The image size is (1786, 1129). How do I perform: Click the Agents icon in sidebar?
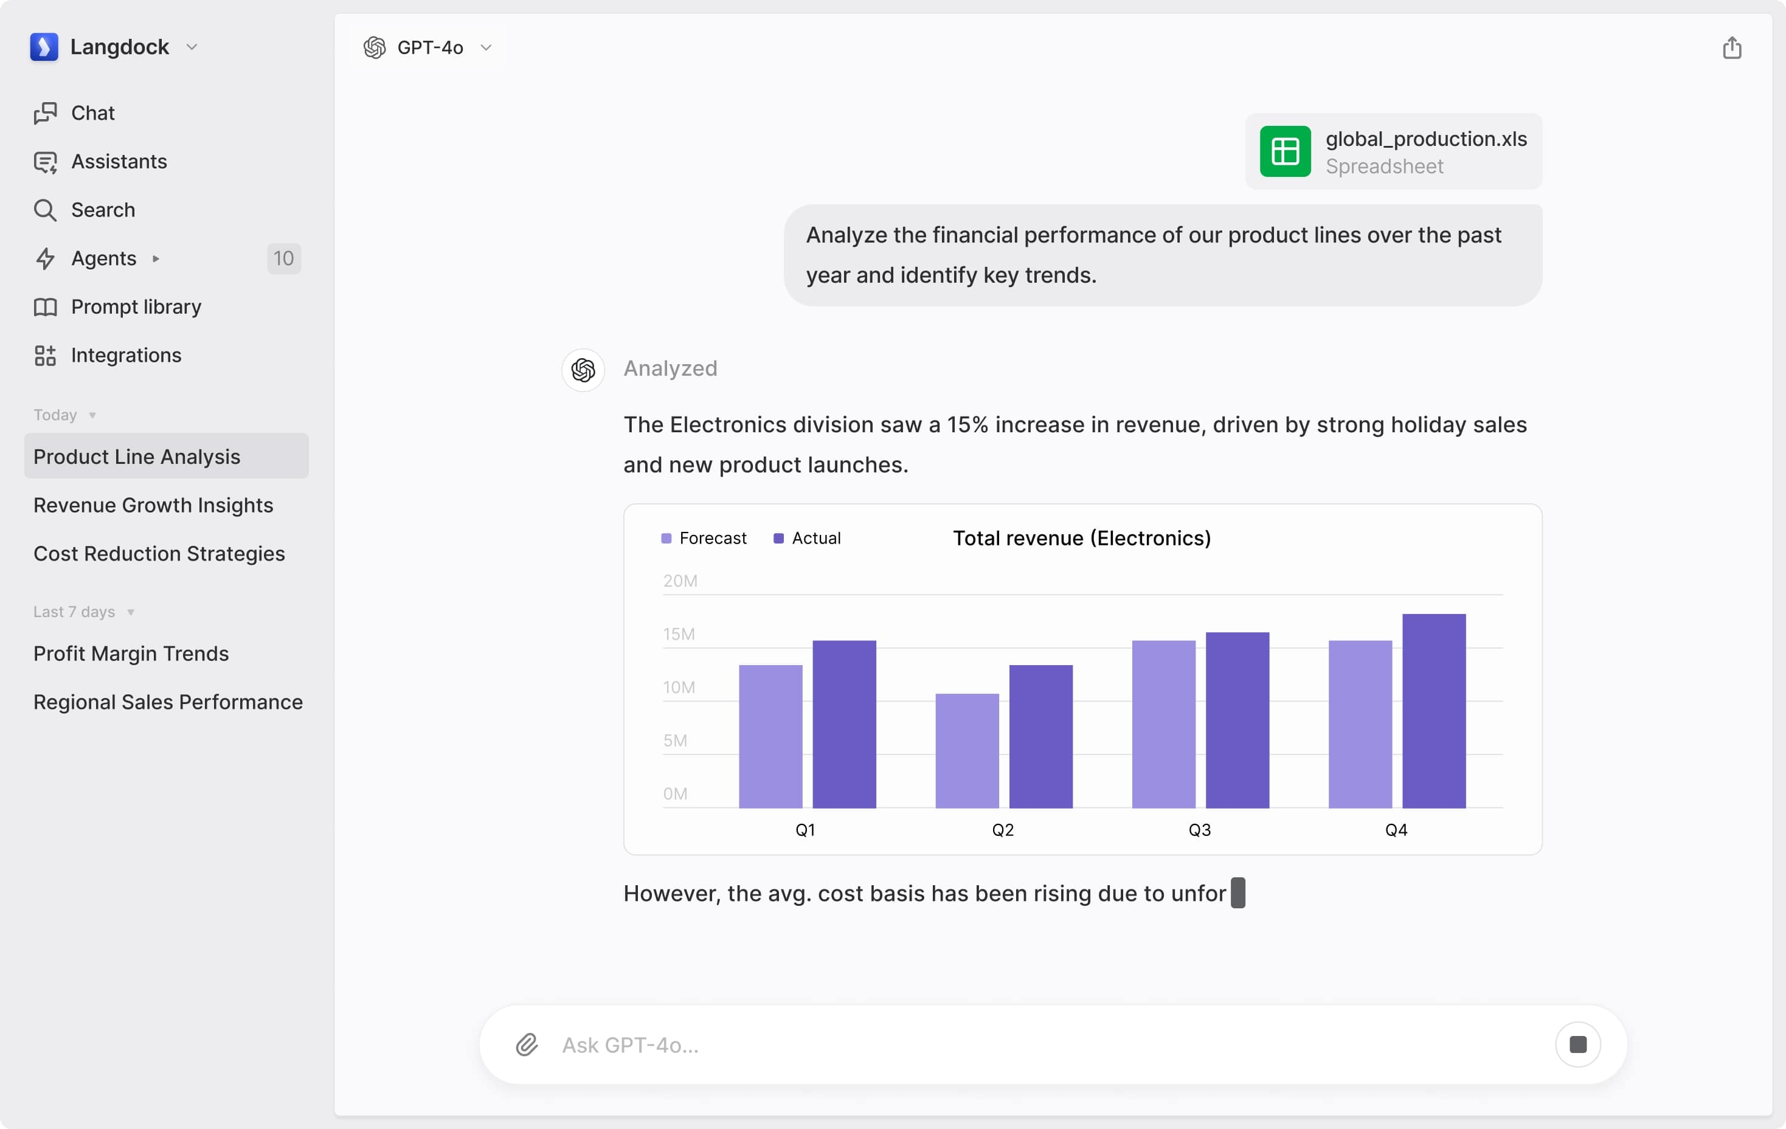coord(46,258)
